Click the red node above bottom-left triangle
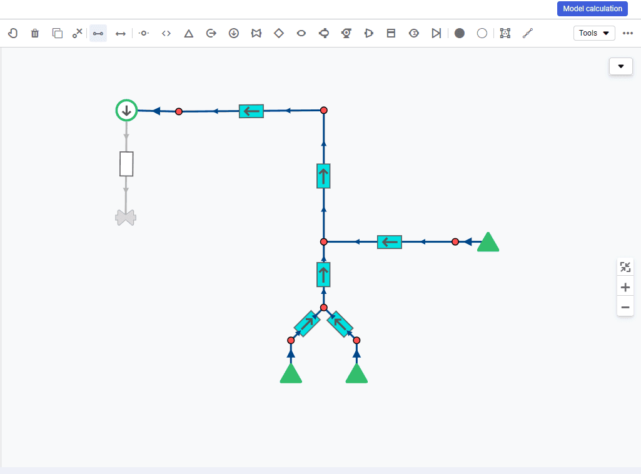 click(x=291, y=340)
